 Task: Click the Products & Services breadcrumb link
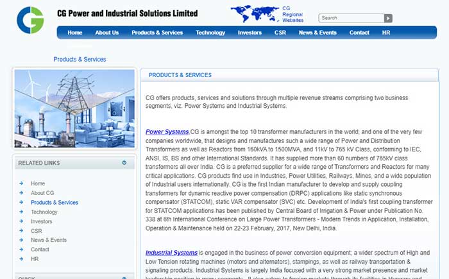click(x=80, y=59)
